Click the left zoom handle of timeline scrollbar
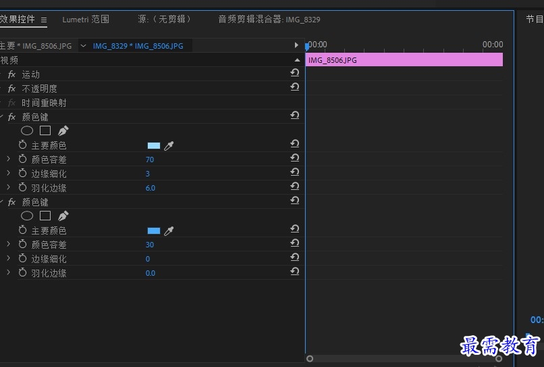Image resolution: width=544 pixels, height=367 pixels. [x=310, y=358]
